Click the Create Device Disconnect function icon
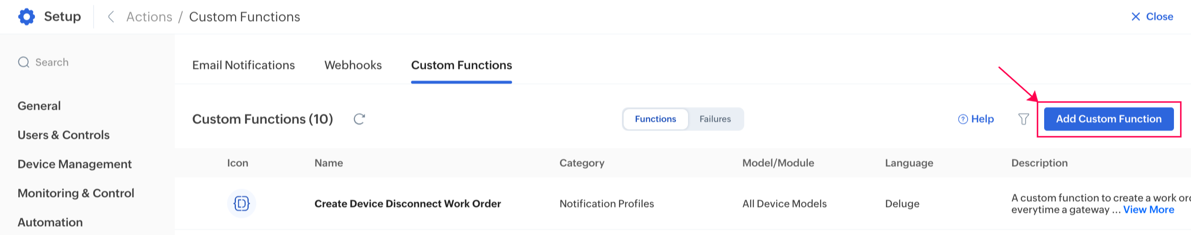Screen dimensions: 1191x235 click(241, 203)
